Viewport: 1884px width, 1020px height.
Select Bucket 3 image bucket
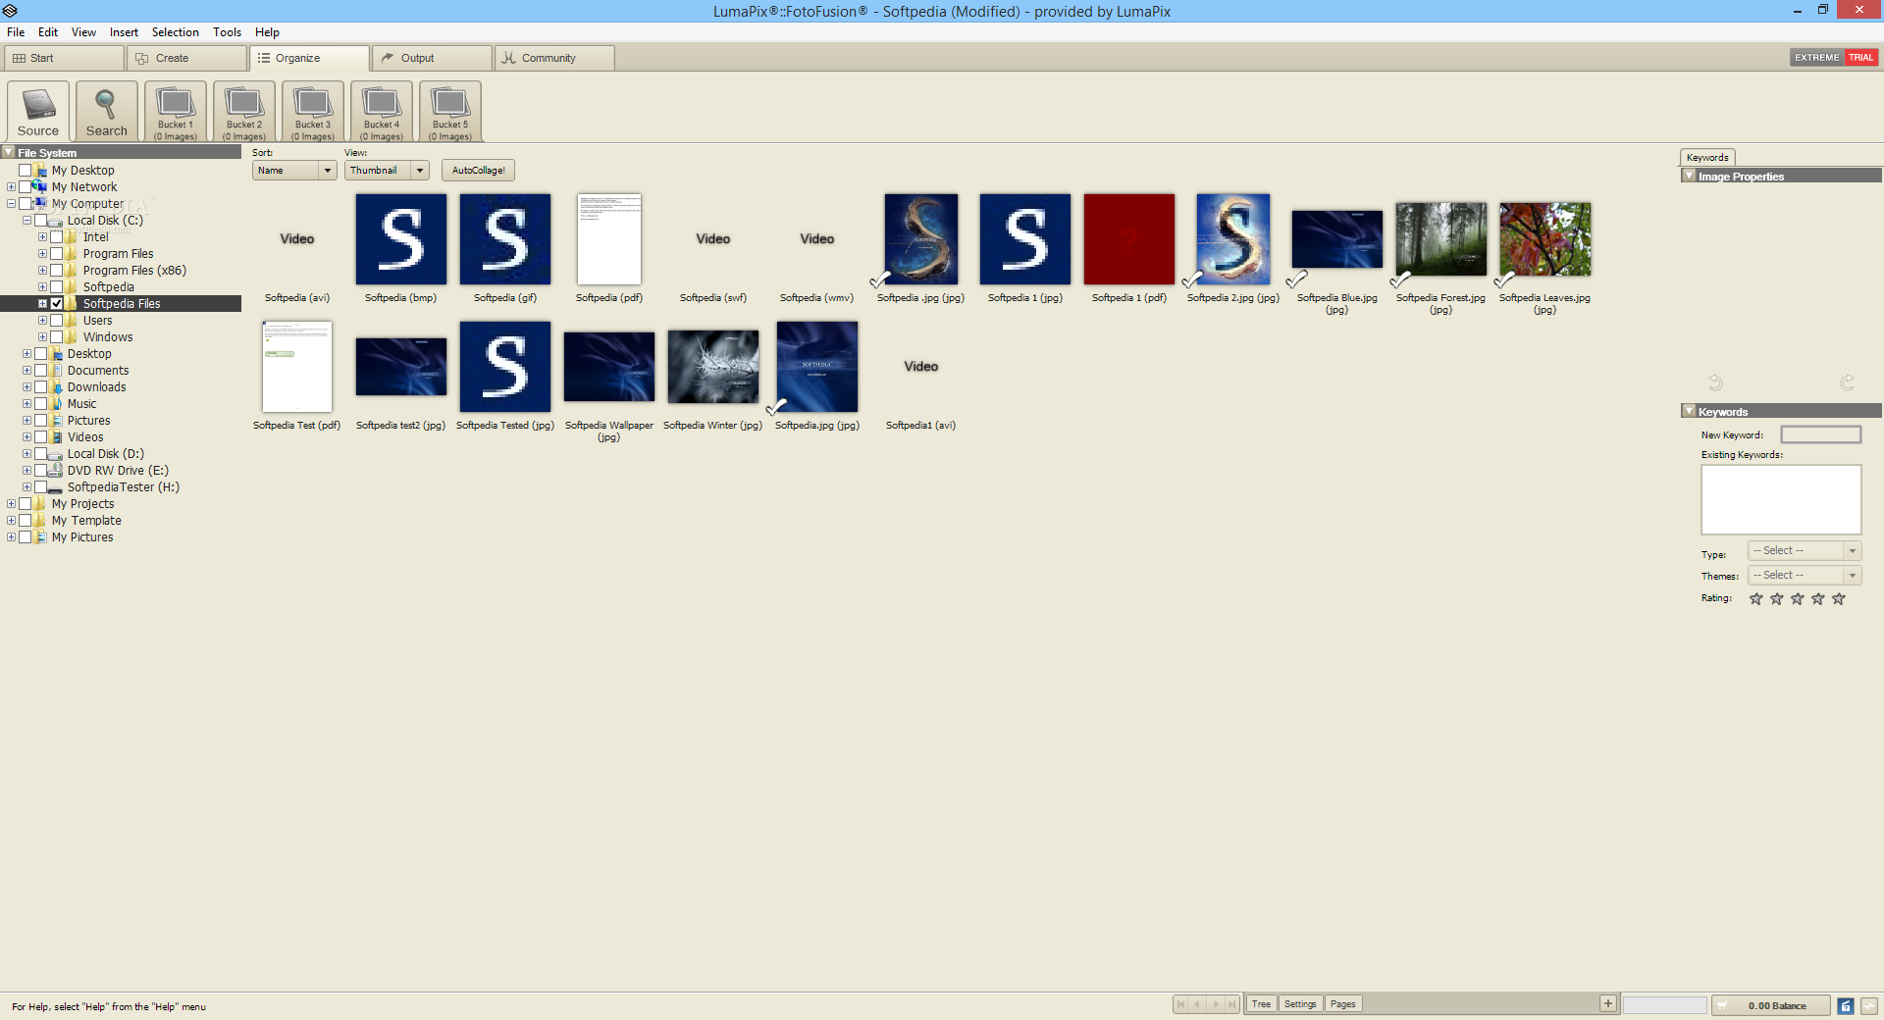[313, 111]
